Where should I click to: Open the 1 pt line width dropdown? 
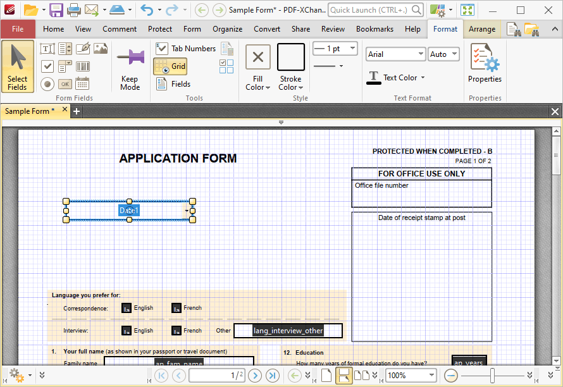[x=352, y=48]
